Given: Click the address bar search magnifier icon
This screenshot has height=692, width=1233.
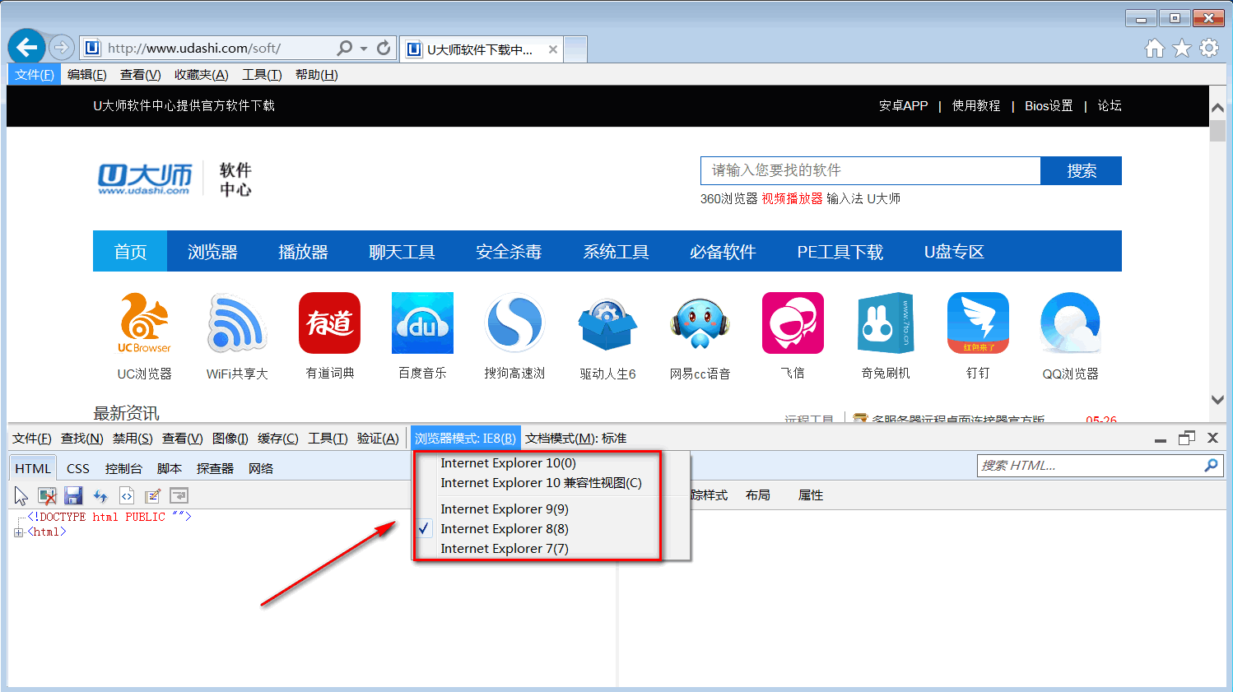Looking at the screenshot, I should pos(345,49).
